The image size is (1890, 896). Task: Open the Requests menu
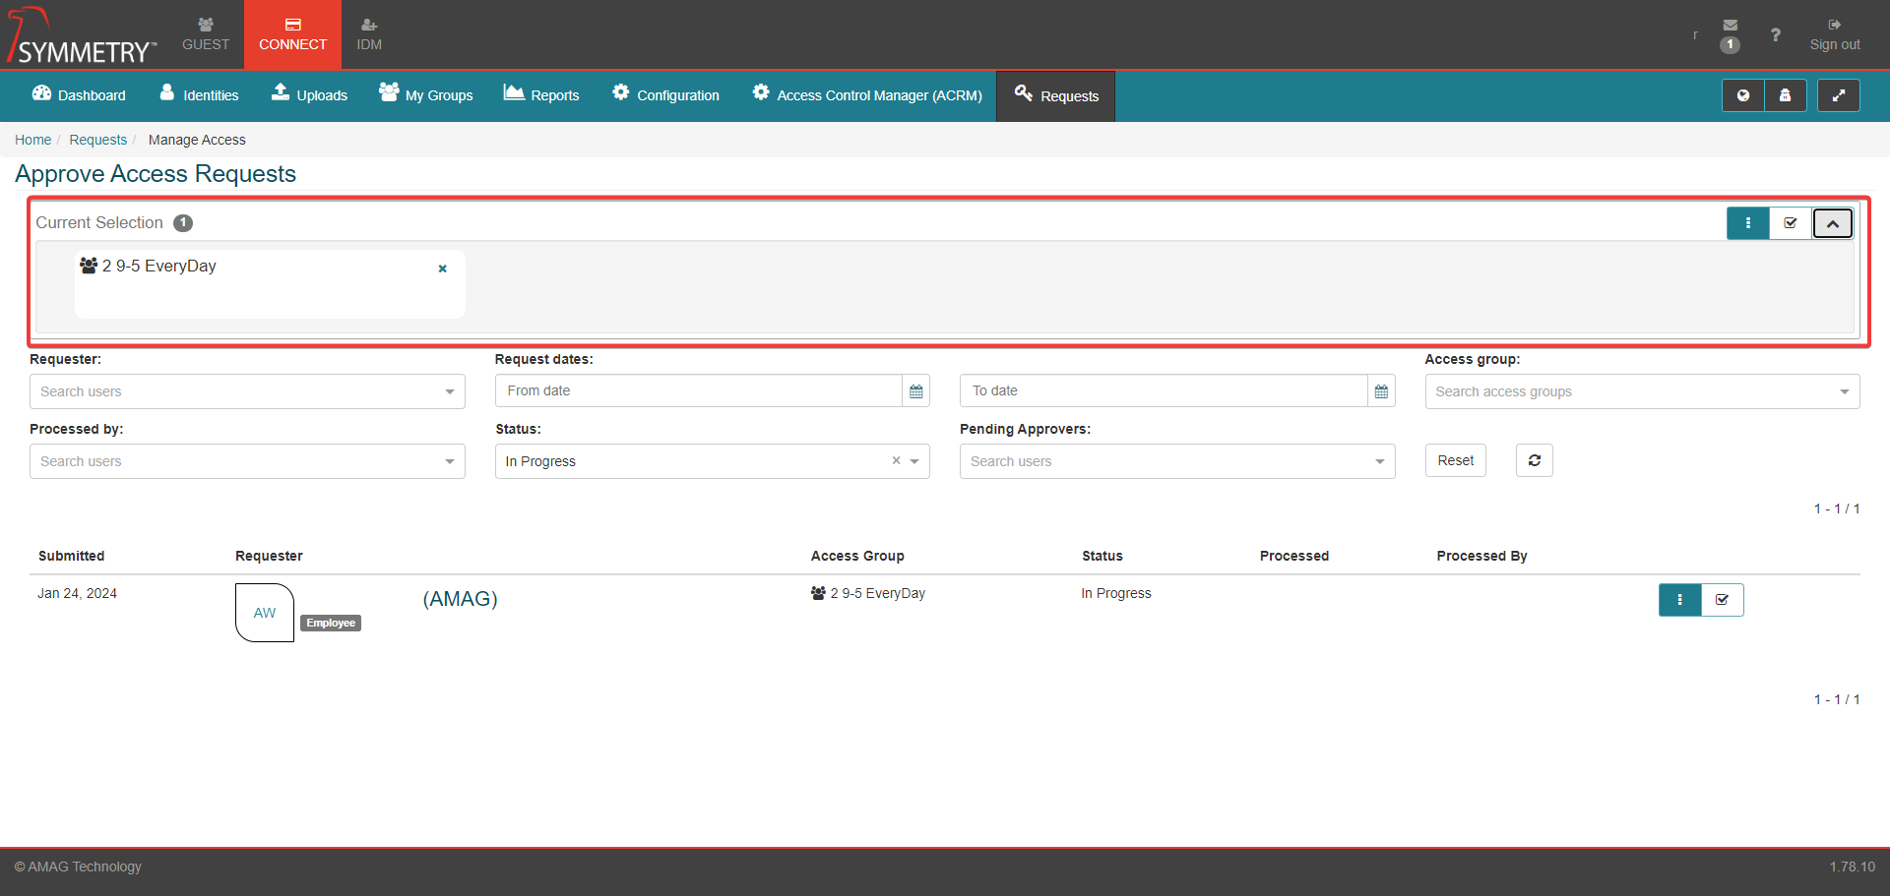pos(1056,96)
